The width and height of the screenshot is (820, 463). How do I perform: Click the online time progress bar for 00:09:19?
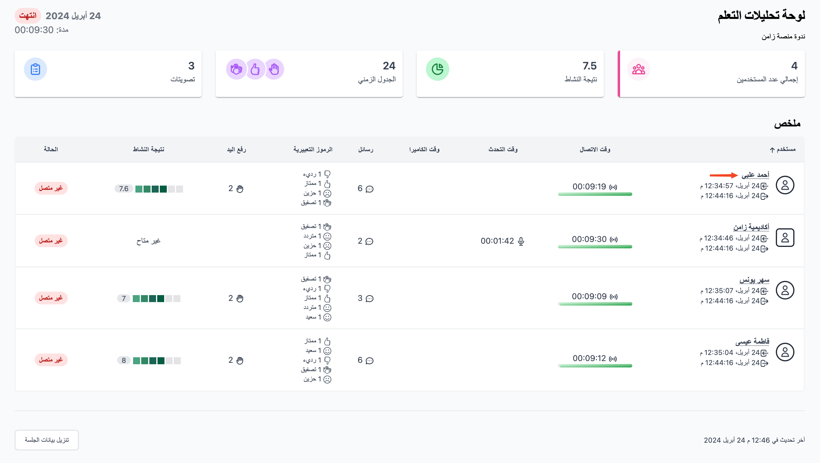(x=595, y=194)
